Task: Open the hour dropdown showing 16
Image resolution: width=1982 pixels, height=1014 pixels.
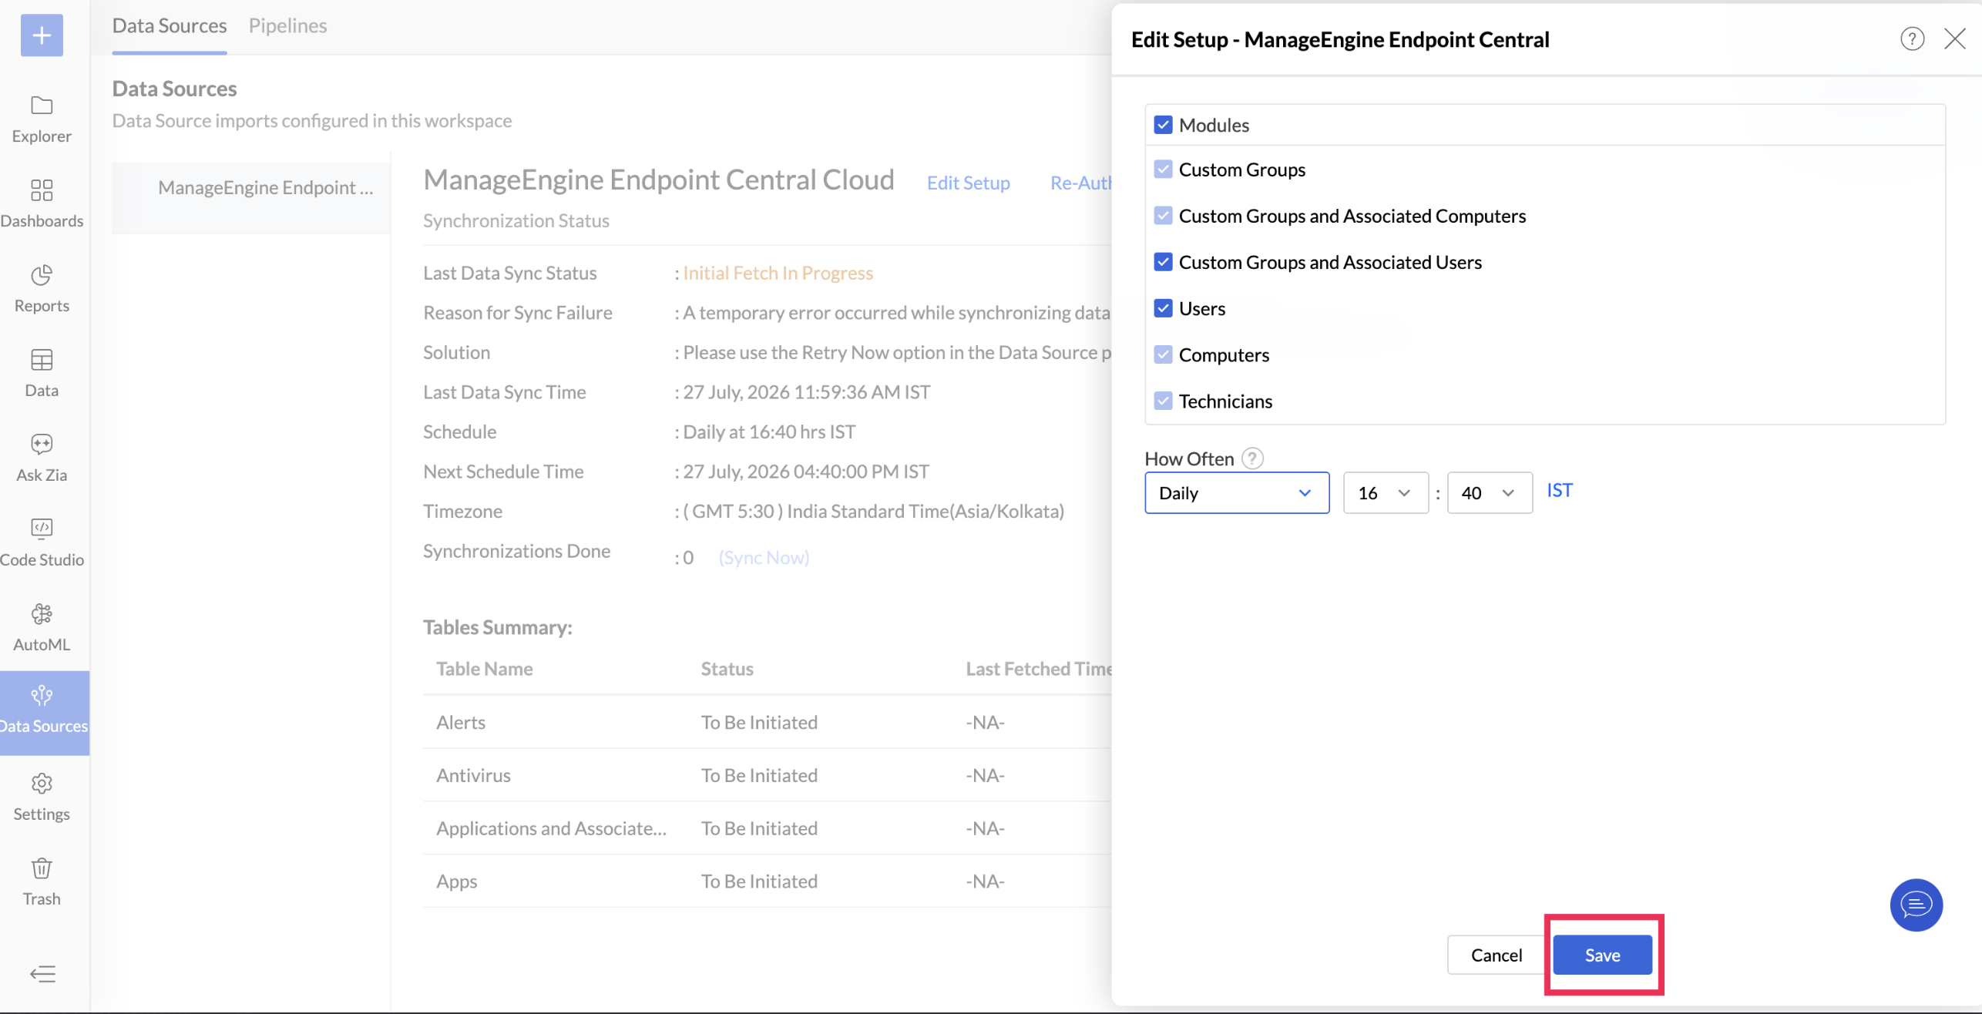Action: pos(1386,492)
